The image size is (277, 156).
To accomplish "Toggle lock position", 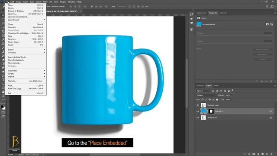I will pos(209,100).
